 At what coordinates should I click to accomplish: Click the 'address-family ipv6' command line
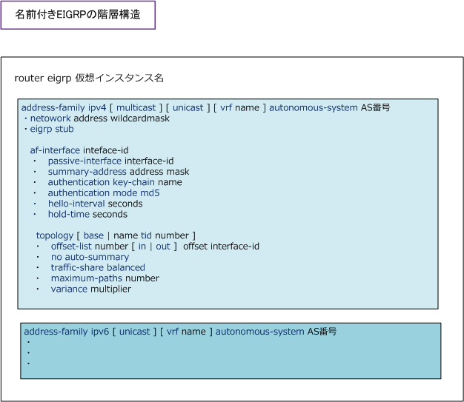pos(180,332)
